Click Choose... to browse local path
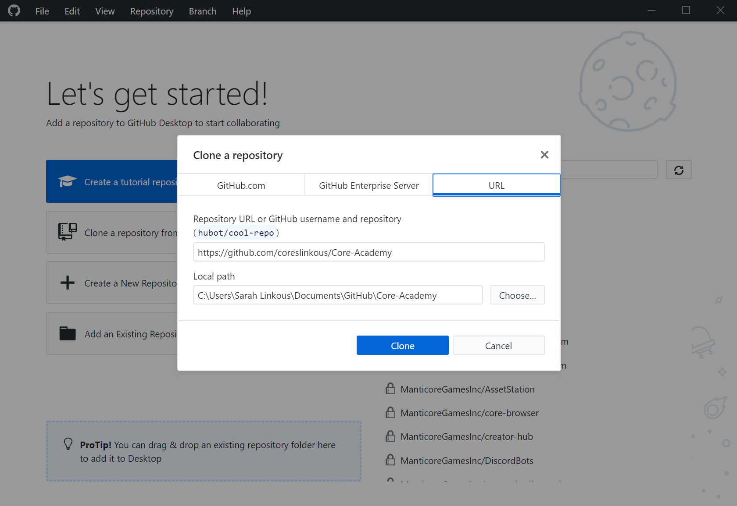Screen dimensions: 737x506 (518, 295)
